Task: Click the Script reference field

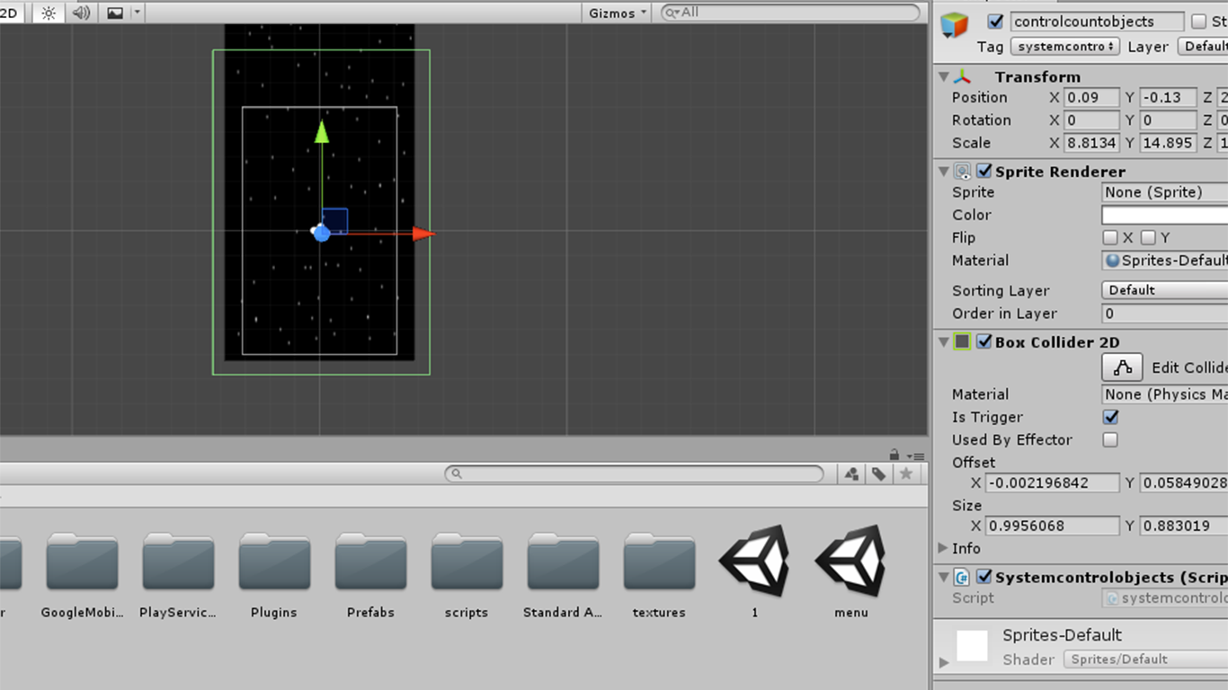Action: coord(1165,598)
